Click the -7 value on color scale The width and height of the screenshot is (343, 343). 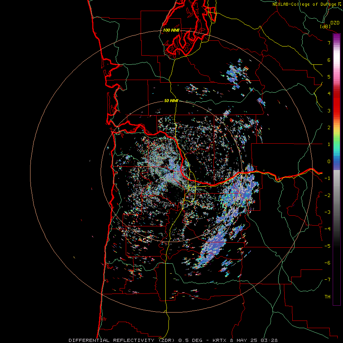tap(327, 280)
